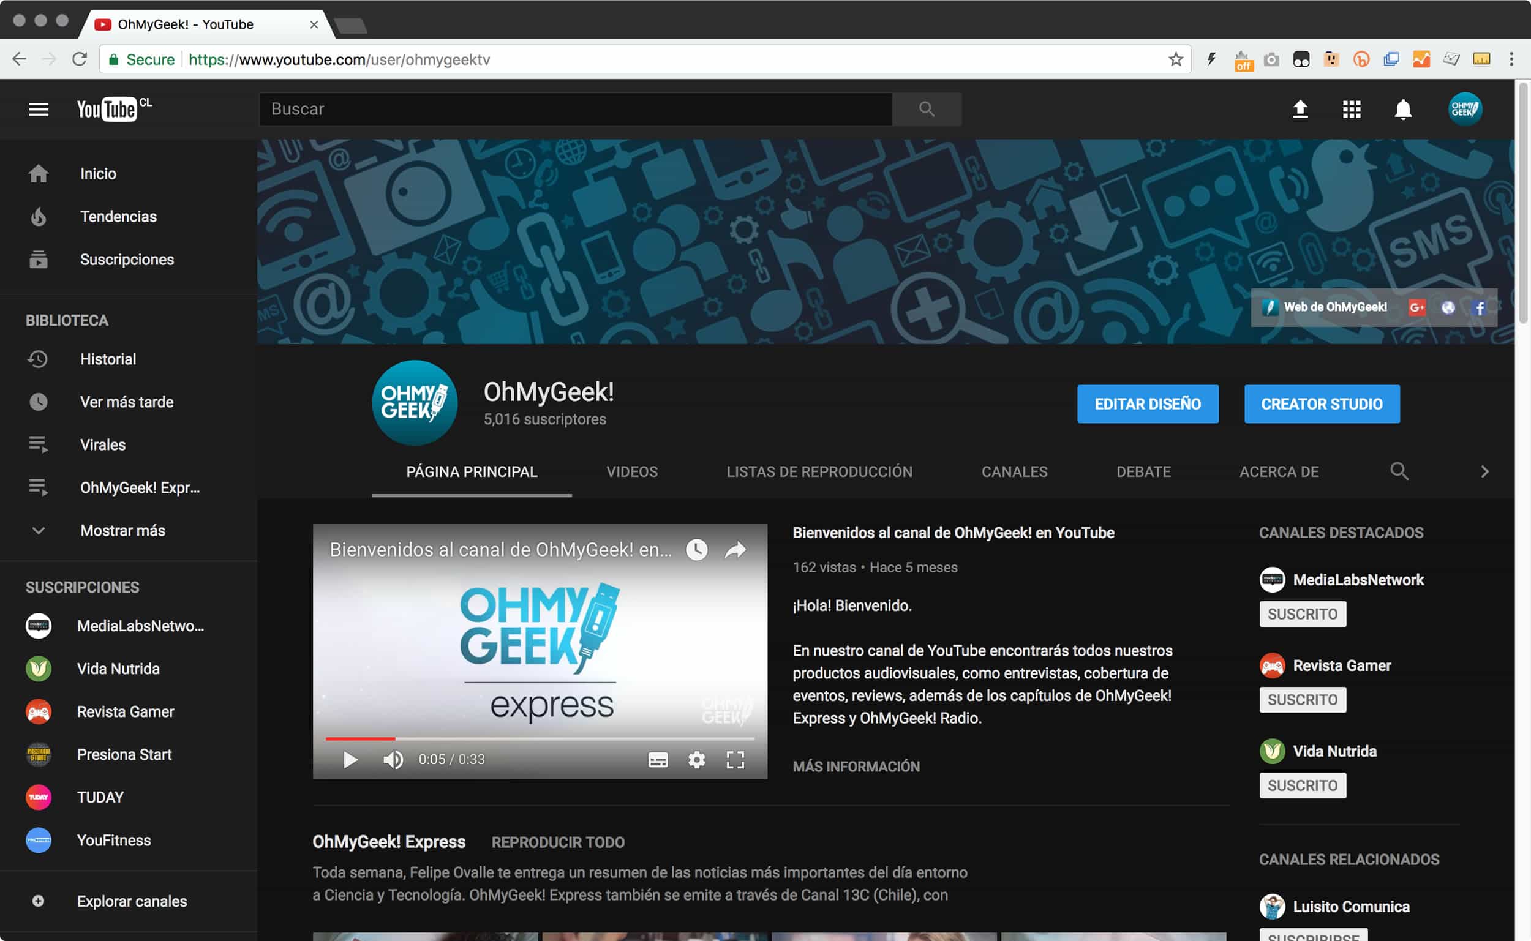Click the globe banner link icon
Screen dimensions: 1531x941
click(x=1448, y=307)
